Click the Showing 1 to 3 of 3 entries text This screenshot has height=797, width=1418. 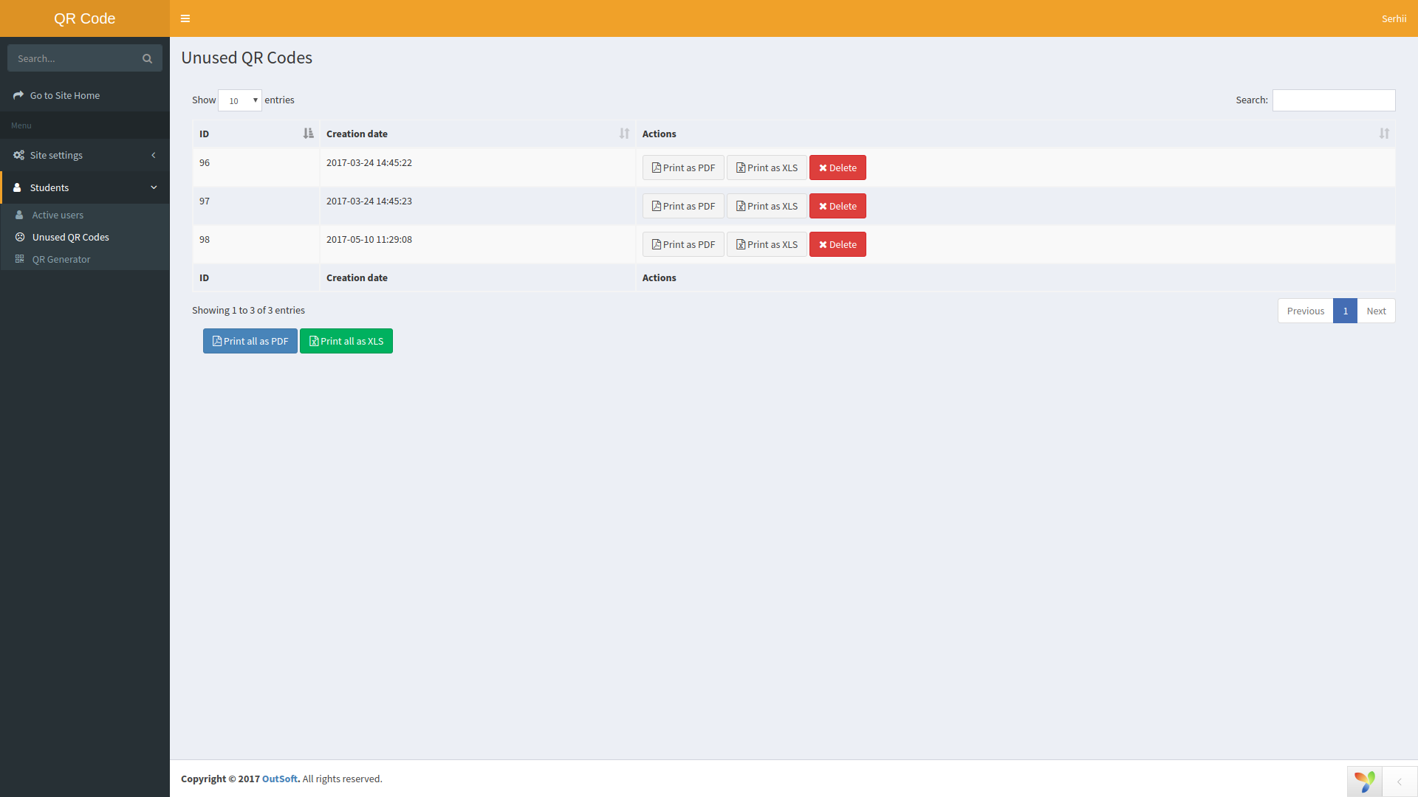tap(248, 310)
